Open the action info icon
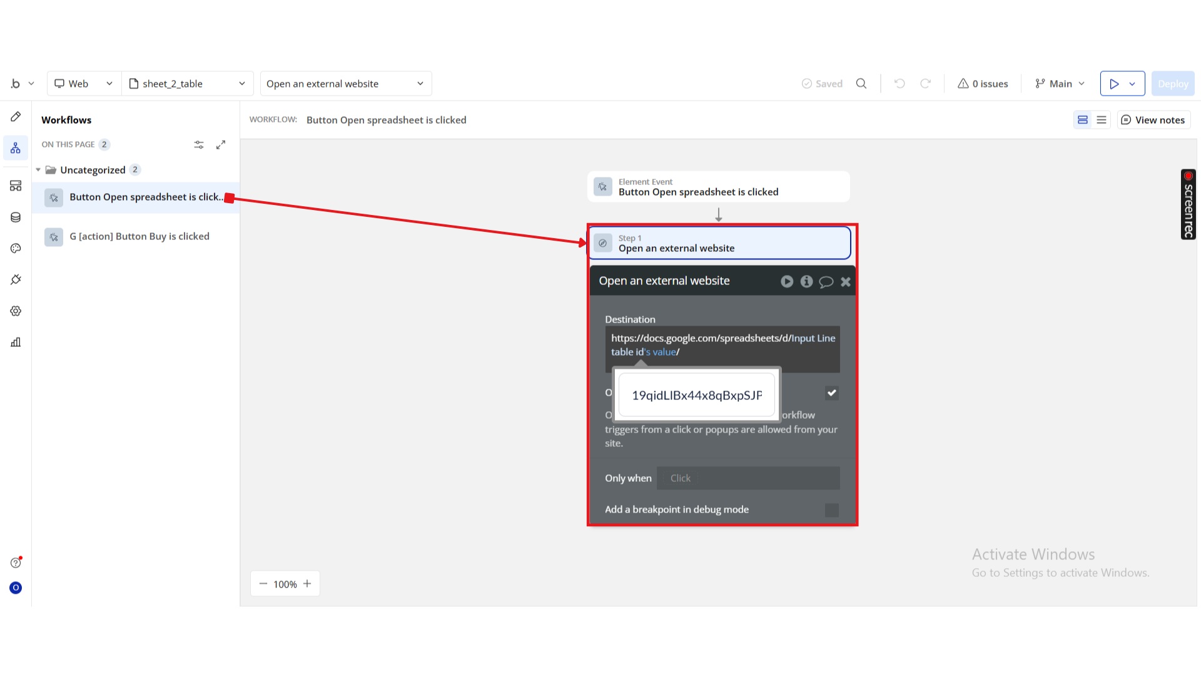Screen dimensions: 1201x675 (806, 281)
